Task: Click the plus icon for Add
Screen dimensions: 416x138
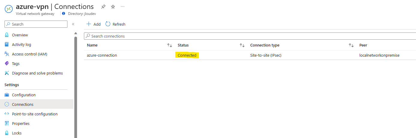Action: (89, 24)
